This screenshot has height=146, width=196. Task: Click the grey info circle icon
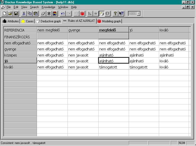[107, 13]
